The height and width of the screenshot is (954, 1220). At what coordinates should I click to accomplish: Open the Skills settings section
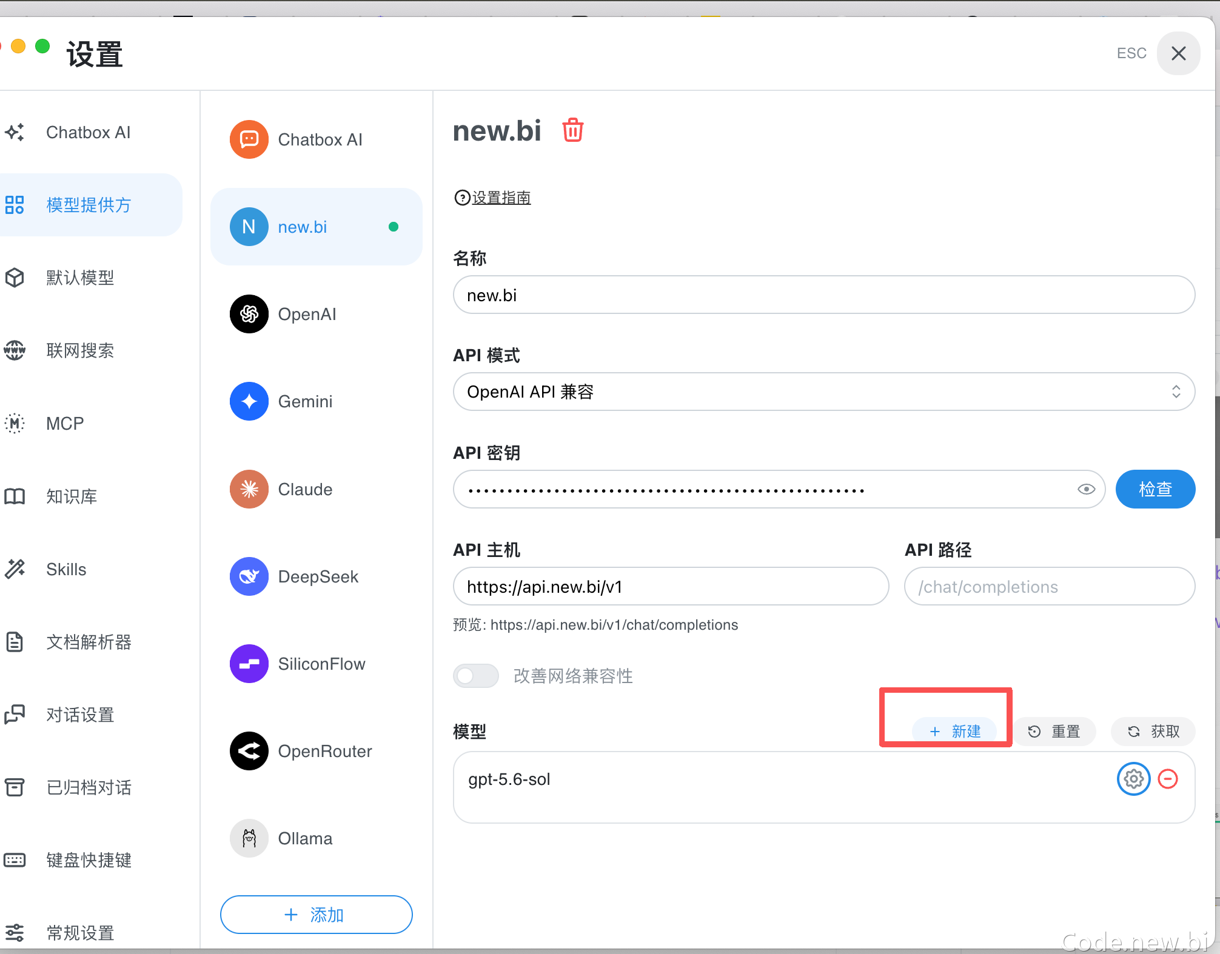click(x=91, y=569)
